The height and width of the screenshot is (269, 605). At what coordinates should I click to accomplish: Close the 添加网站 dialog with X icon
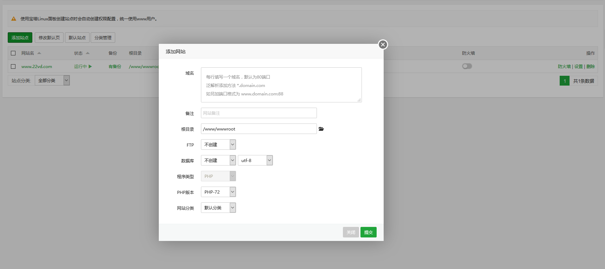pos(383,45)
